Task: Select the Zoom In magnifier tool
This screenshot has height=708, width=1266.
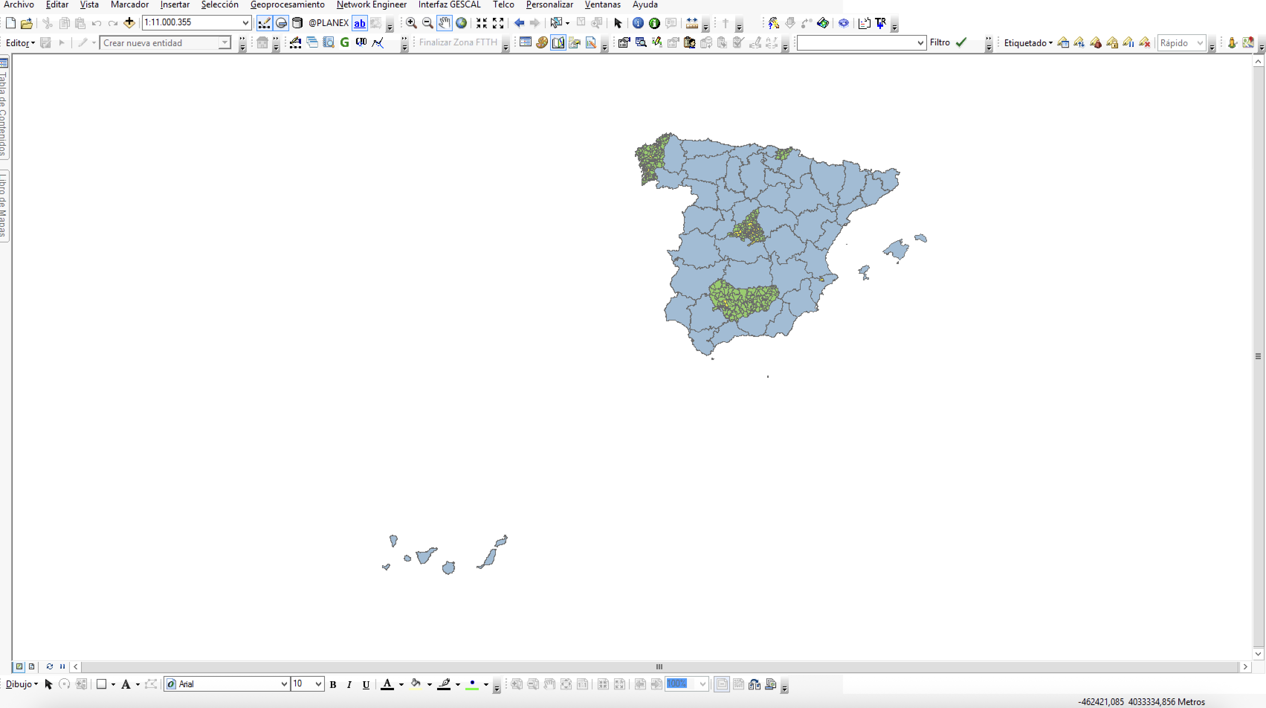Action: 411,23
